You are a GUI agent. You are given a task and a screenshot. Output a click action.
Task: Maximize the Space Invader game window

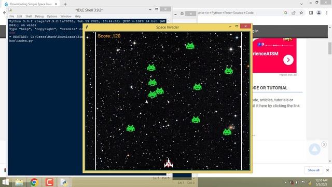click(237, 26)
